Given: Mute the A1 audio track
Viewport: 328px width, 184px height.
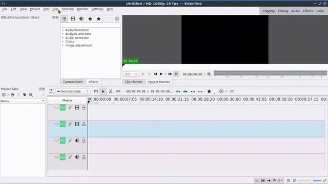Looking at the screenshot, I should [x=77, y=141].
